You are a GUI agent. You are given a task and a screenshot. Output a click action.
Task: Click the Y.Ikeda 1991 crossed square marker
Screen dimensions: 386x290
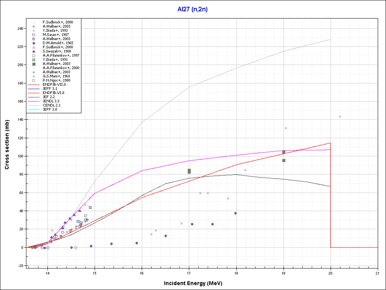[x=34, y=60]
